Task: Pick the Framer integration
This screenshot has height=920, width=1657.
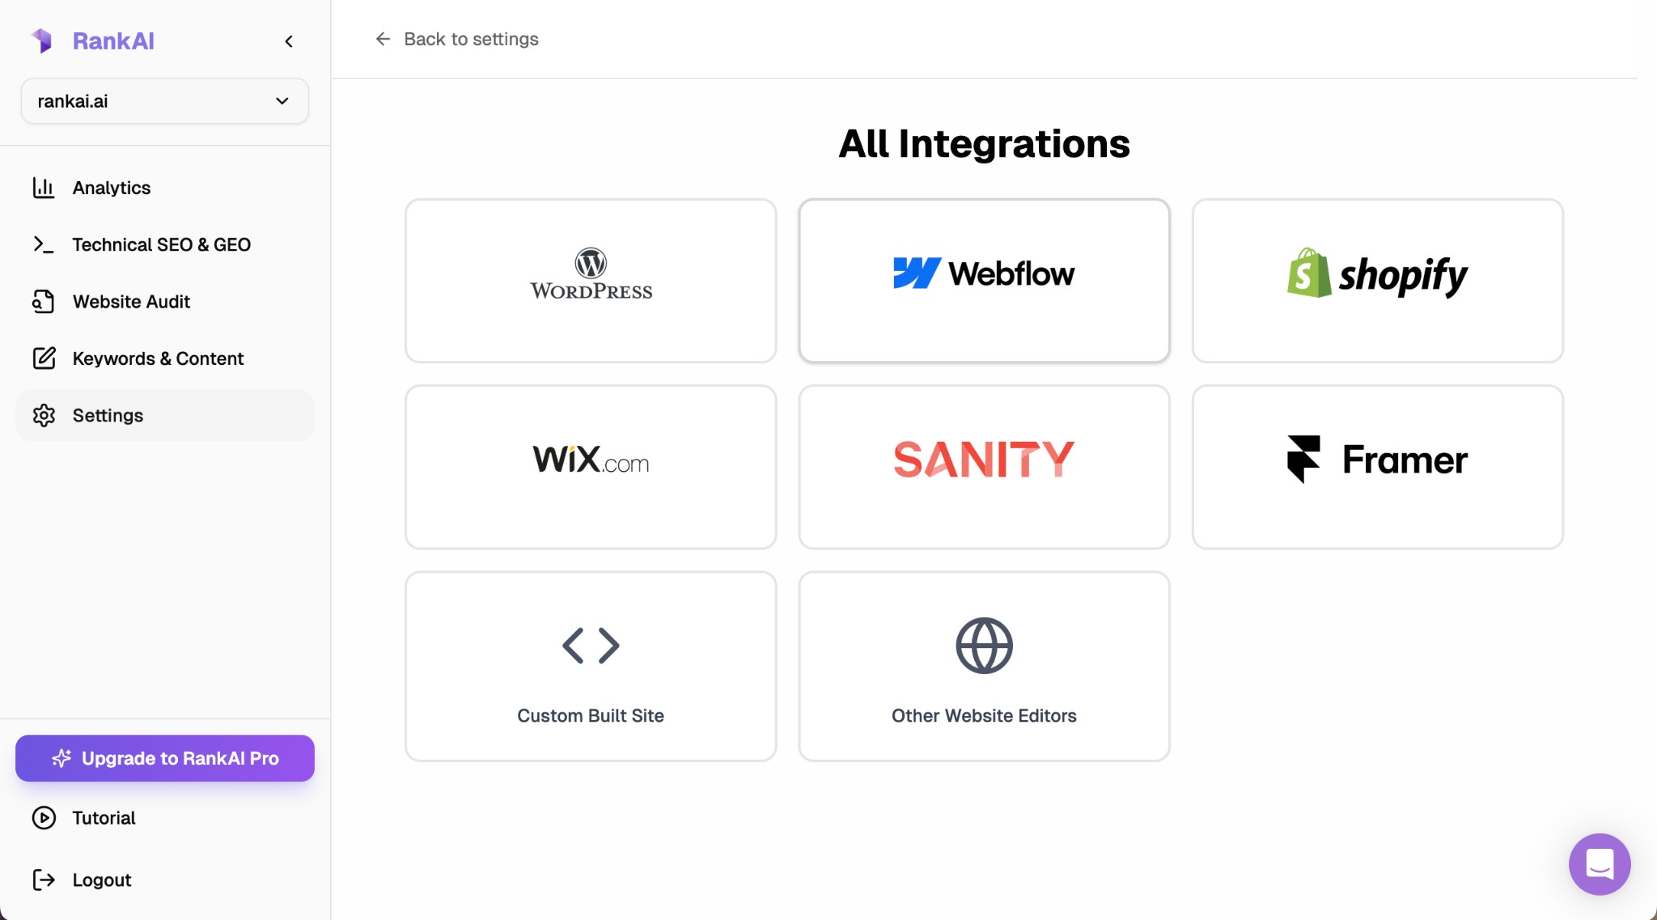Action: click(x=1376, y=467)
